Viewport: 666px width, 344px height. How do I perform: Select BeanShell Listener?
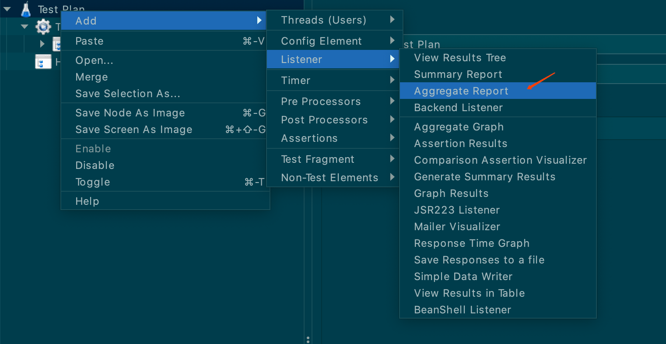click(x=498, y=310)
